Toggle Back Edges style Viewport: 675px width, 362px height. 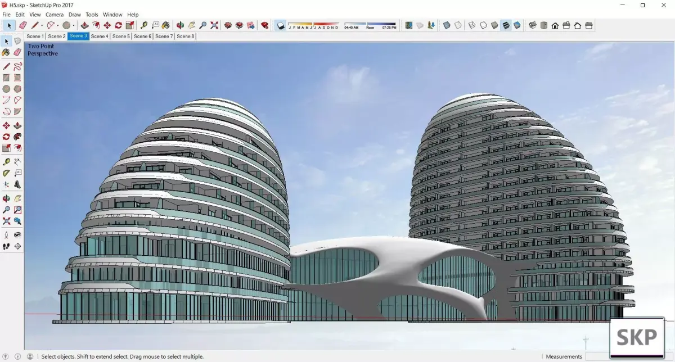point(458,25)
